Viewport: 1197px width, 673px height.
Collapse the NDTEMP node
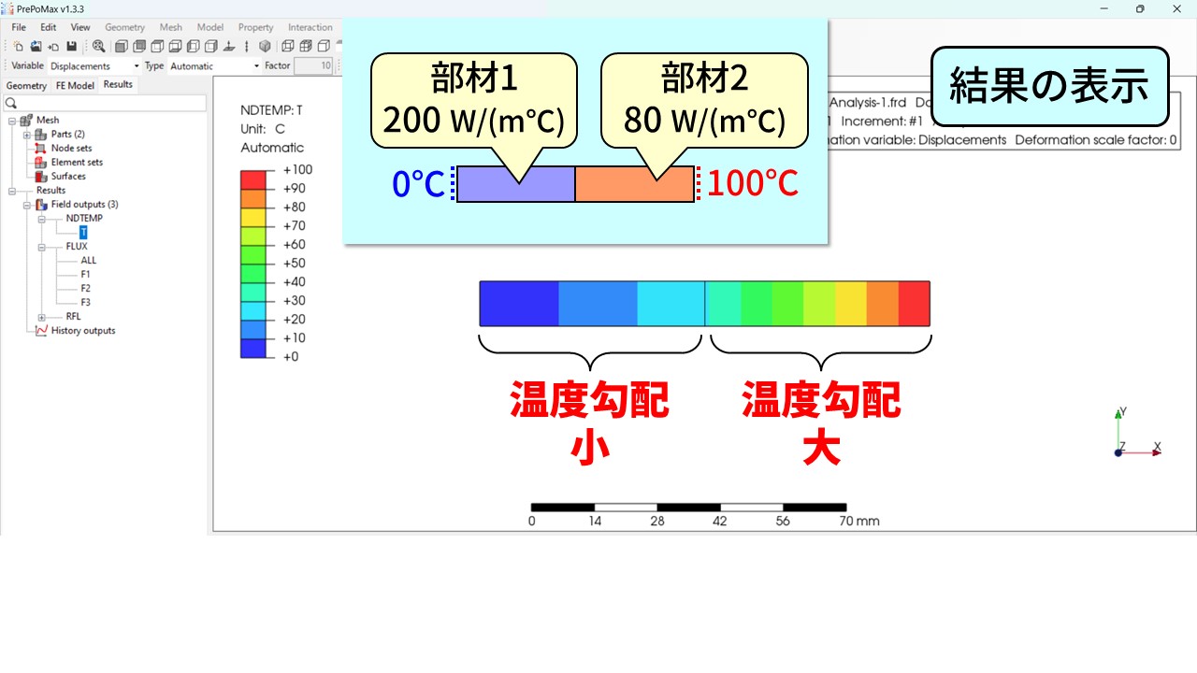point(42,218)
